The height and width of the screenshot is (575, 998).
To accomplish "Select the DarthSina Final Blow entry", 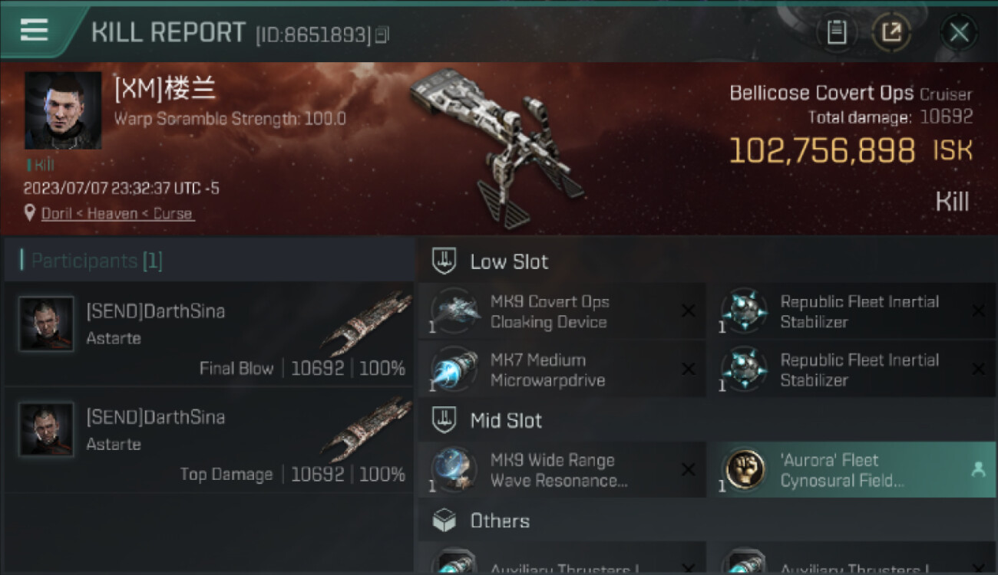I will 208,335.
